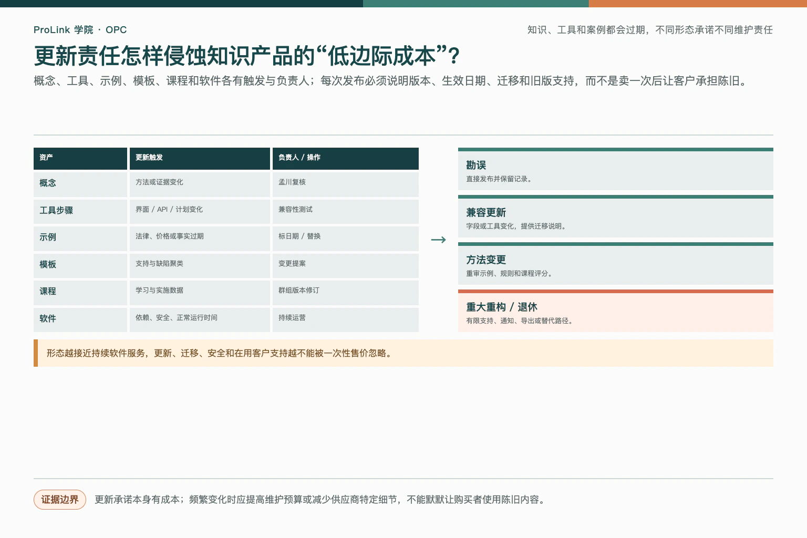The width and height of the screenshot is (807, 538).
Task: Click the 资产 column header
Action: (x=80, y=158)
